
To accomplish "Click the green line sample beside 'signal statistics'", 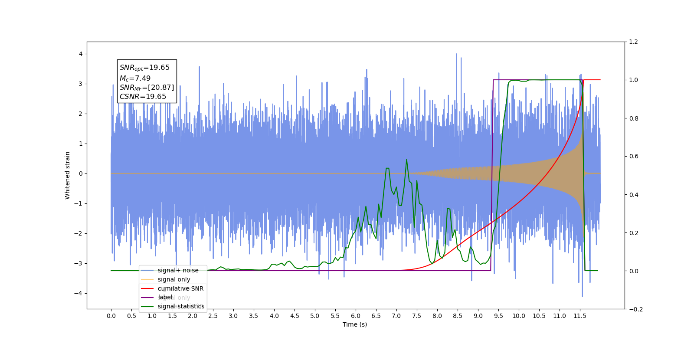I will tap(147, 306).
